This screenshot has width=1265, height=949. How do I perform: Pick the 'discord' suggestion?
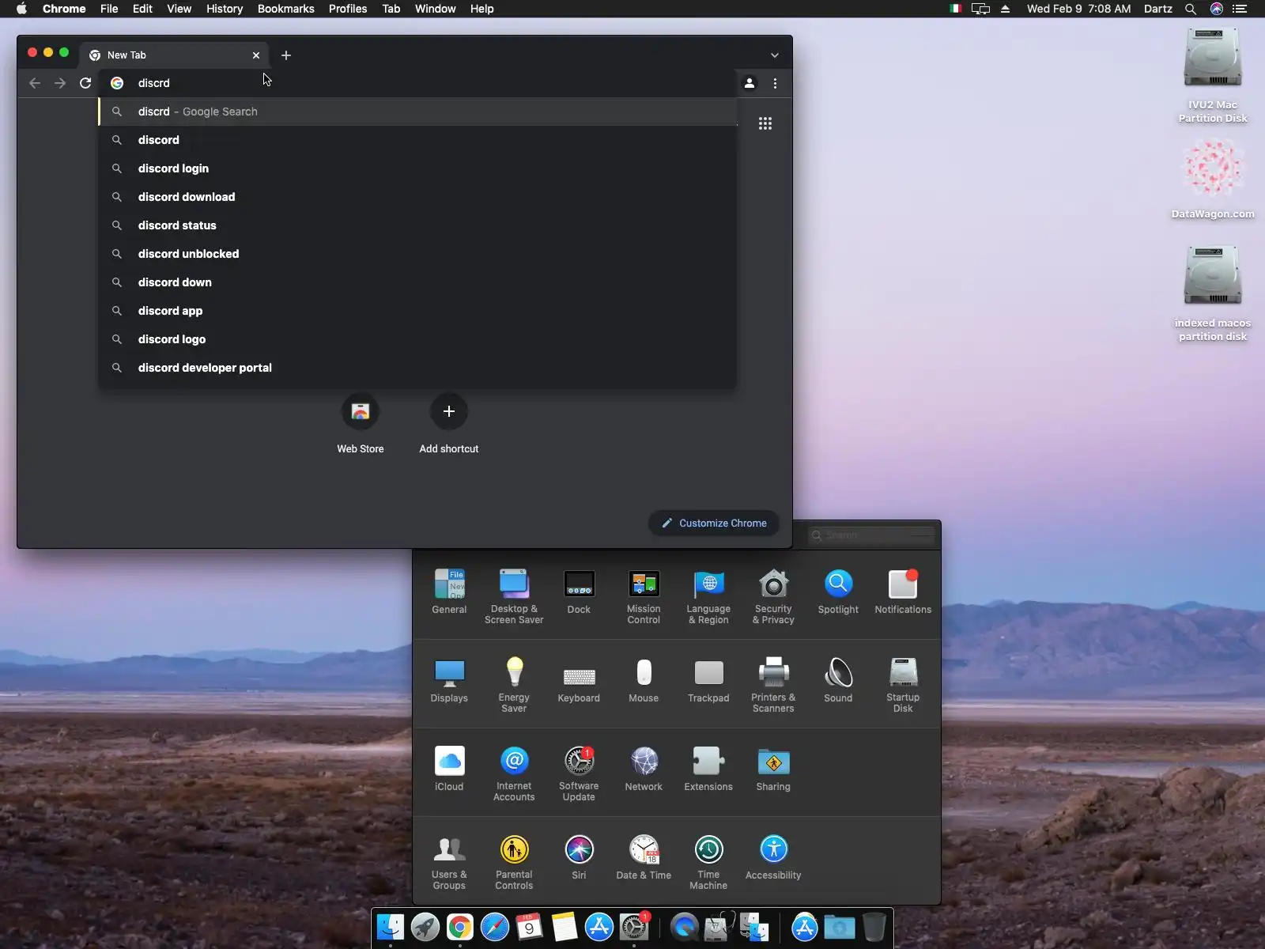417,140
